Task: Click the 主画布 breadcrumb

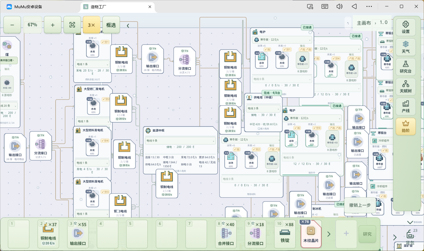Action: point(364,23)
